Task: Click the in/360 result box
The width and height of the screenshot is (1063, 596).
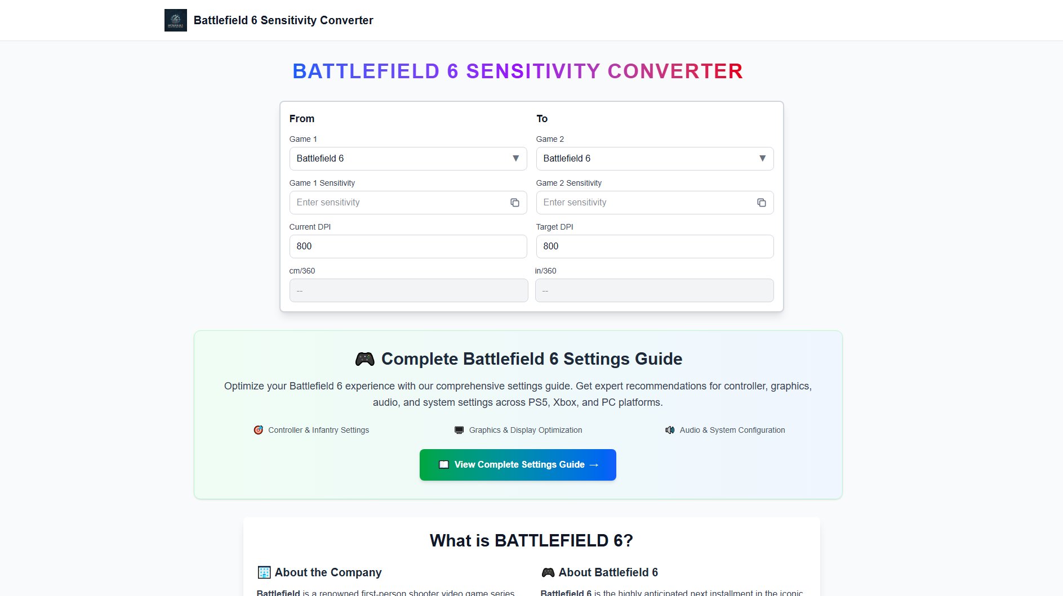Action: point(654,290)
